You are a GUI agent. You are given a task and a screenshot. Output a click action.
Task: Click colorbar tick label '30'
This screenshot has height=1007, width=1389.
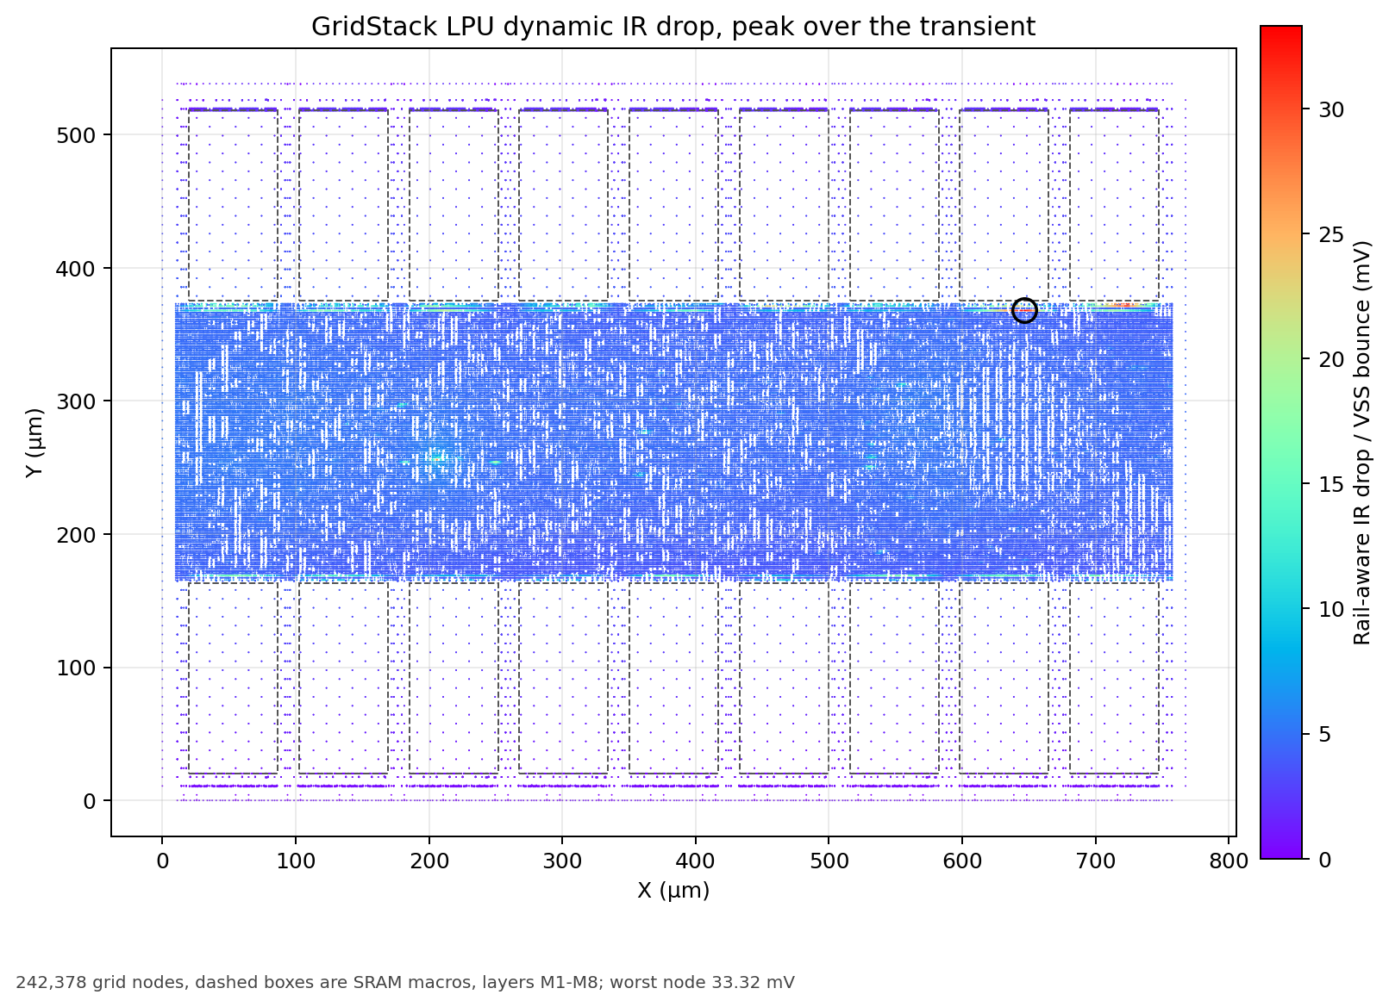click(1332, 109)
